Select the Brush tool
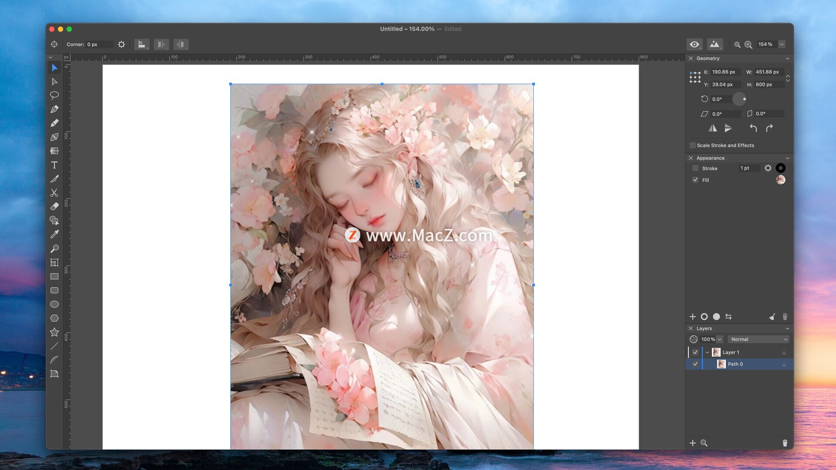The width and height of the screenshot is (836, 470). point(54,179)
